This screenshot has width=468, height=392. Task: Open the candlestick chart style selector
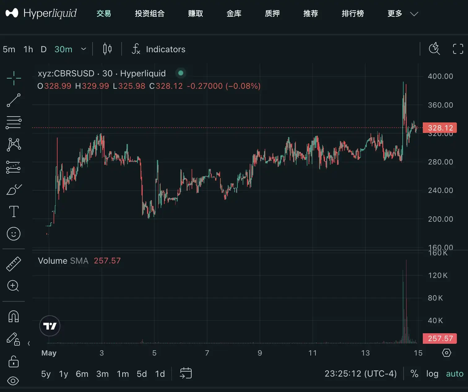(x=107, y=49)
